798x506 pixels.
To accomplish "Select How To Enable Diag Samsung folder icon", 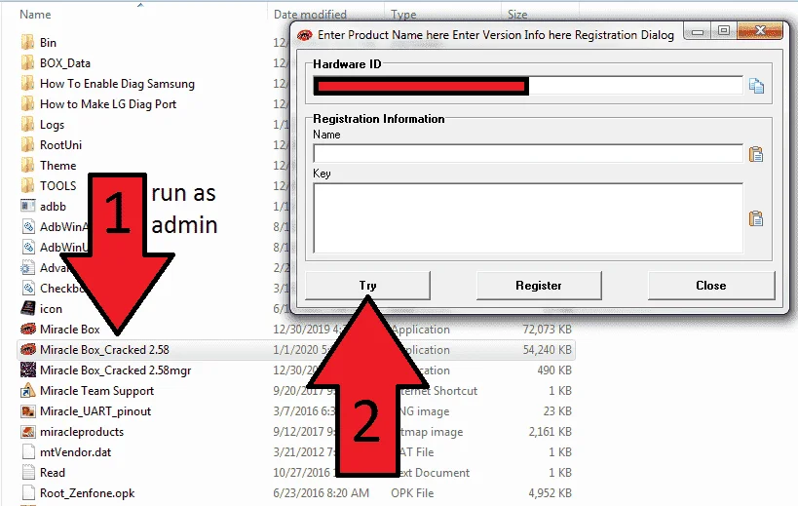I will click(x=27, y=84).
